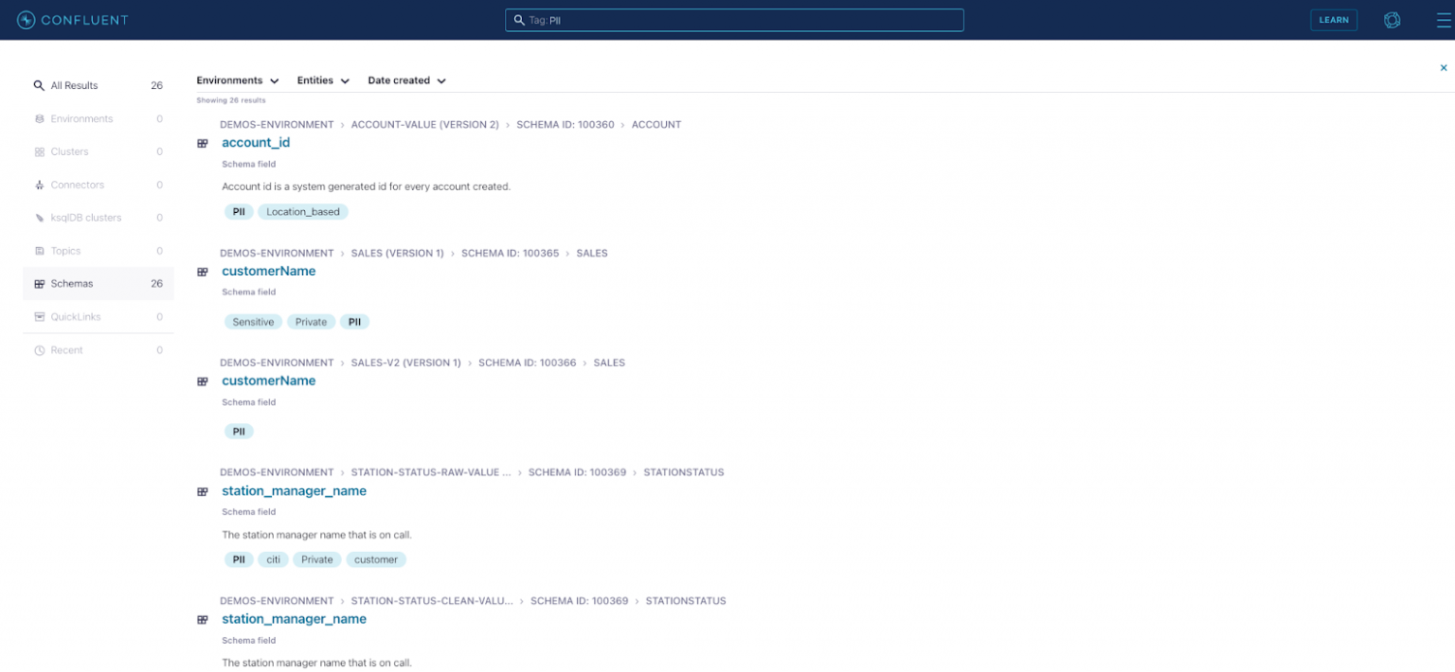Click the Clusters sidebar icon
The image size is (1455, 672).
pyautogui.click(x=40, y=152)
